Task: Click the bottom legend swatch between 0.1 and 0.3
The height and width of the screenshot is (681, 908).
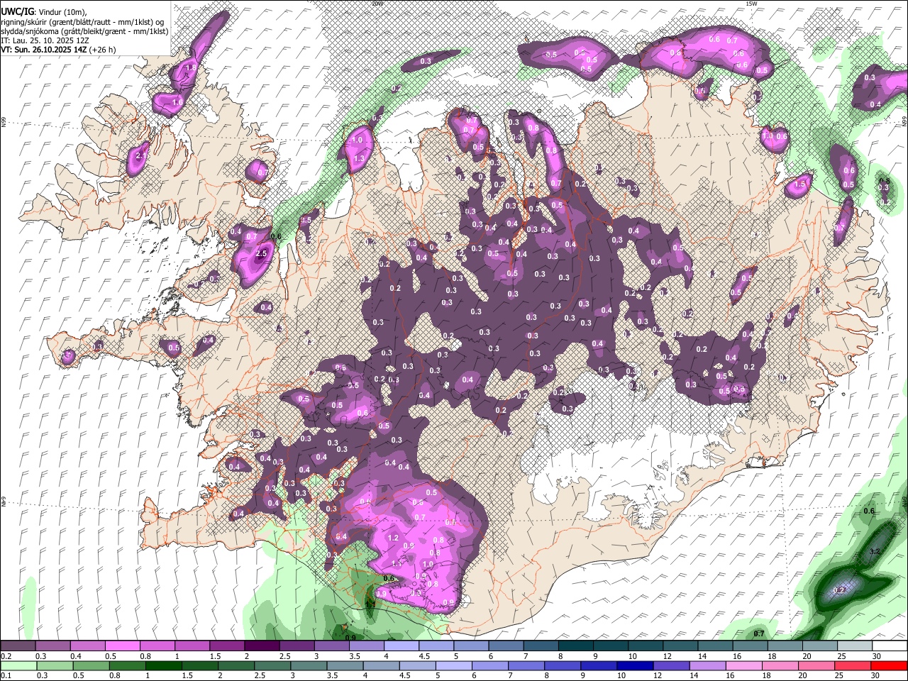Action: (x=18, y=665)
